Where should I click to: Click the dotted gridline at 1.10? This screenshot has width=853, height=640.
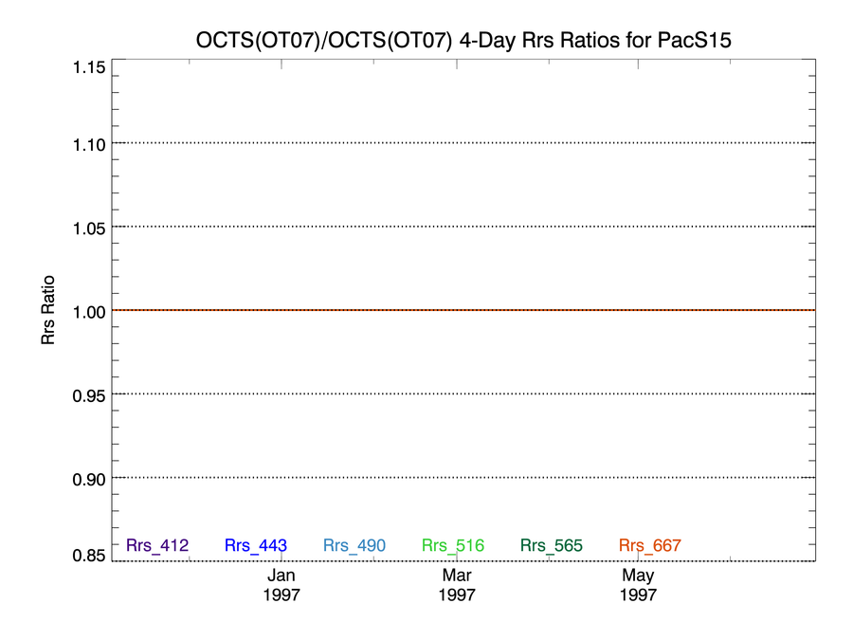pos(463,143)
